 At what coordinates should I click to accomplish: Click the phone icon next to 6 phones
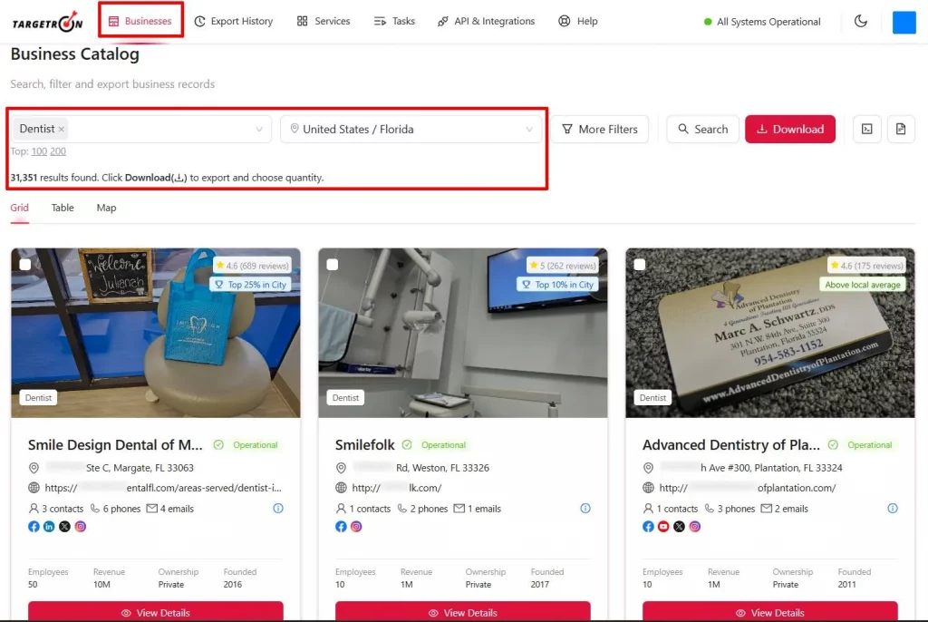coord(94,509)
